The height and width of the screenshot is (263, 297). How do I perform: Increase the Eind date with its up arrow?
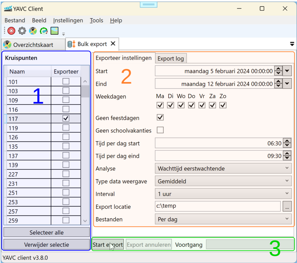click(x=278, y=81)
